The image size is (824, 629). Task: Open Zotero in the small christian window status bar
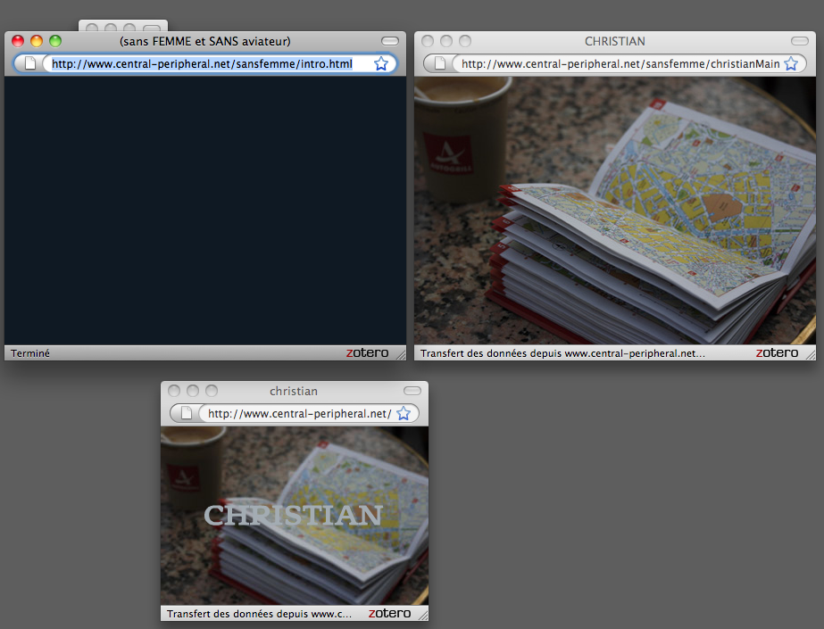click(x=389, y=613)
